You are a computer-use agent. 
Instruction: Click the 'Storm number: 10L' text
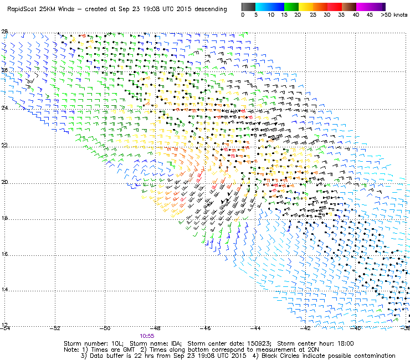click(93, 343)
